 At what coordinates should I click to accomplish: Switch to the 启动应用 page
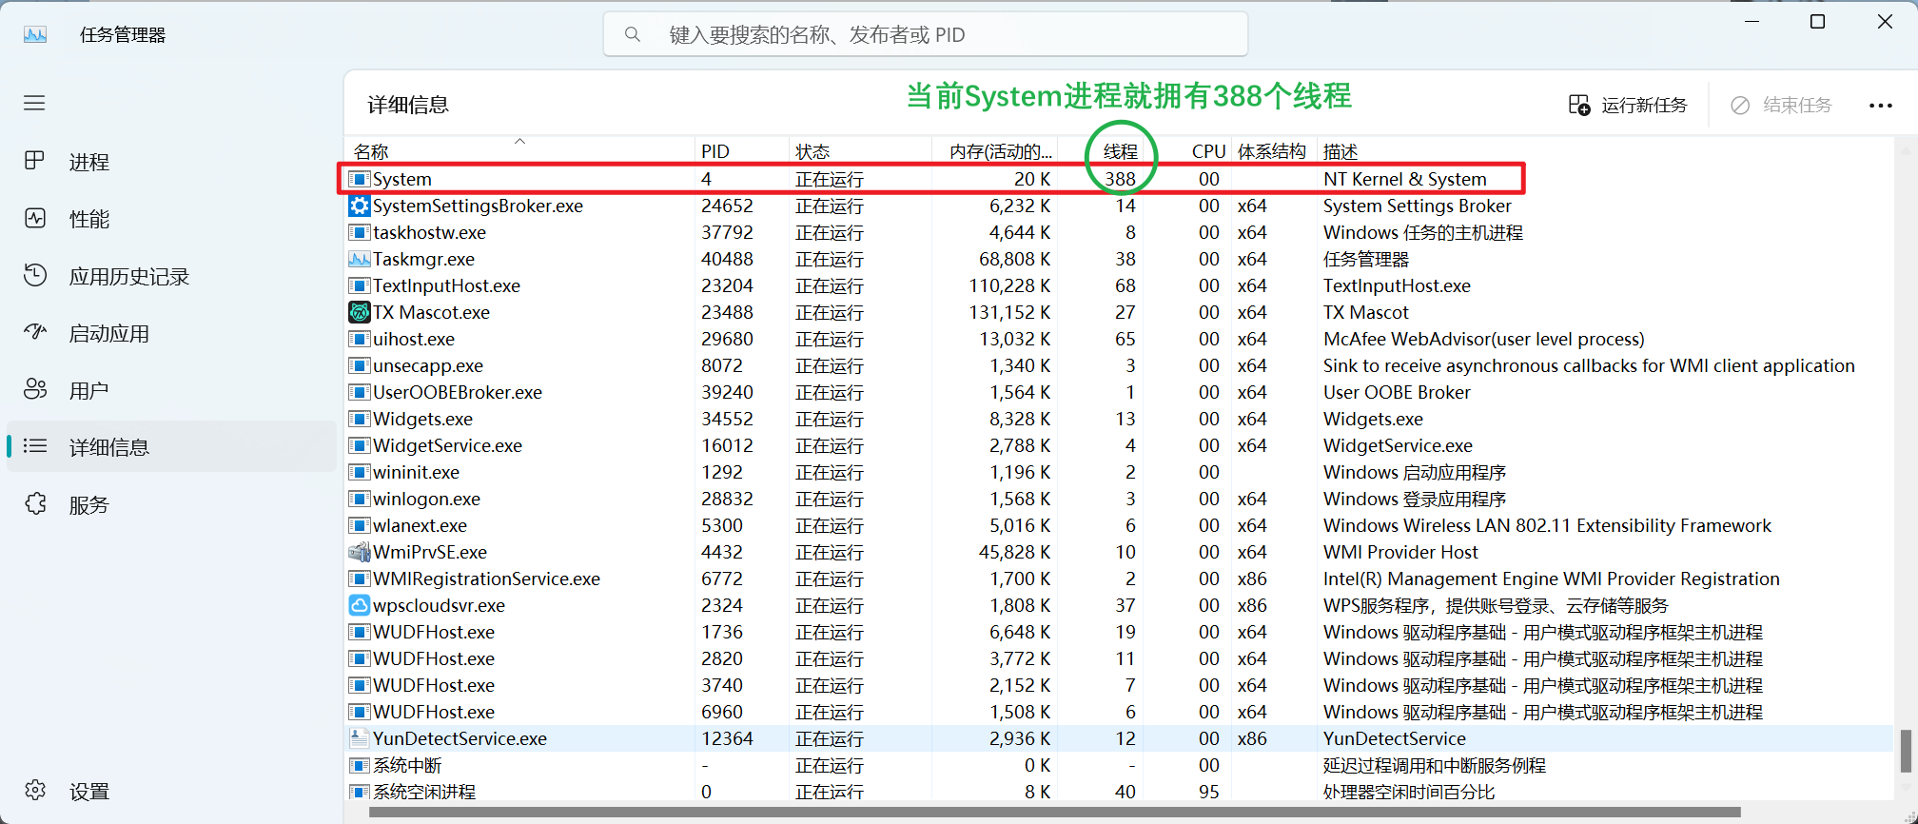[x=171, y=333]
